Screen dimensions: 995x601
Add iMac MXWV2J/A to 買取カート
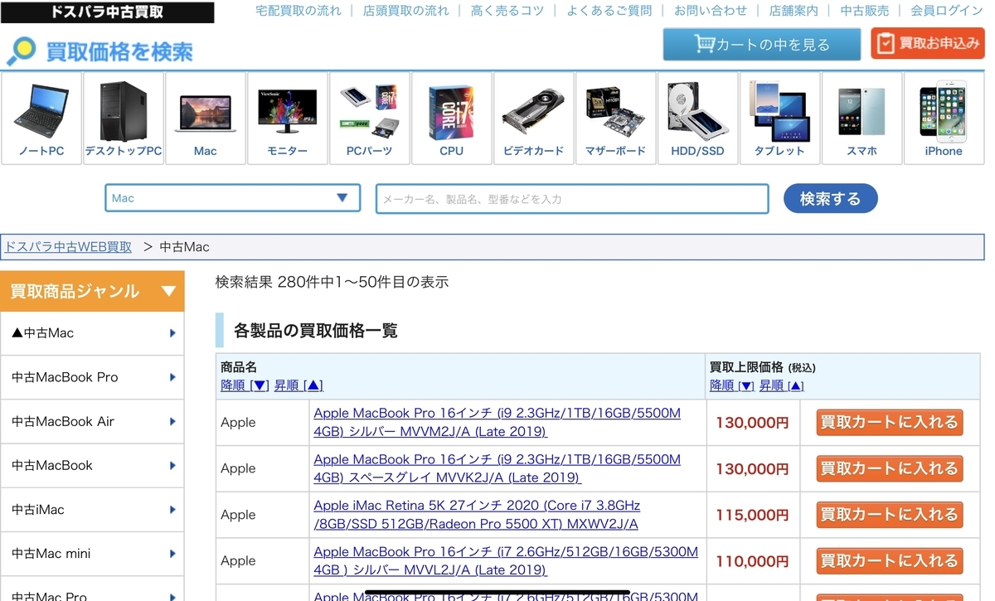tap(889, 515)
